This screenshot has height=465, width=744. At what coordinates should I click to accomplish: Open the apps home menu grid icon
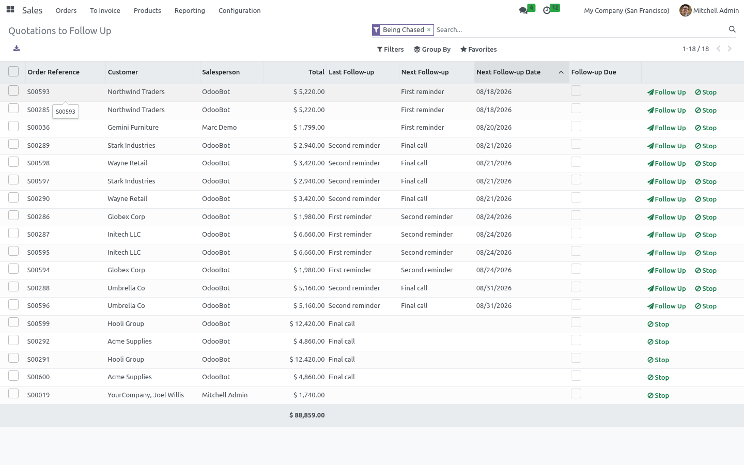10,10
